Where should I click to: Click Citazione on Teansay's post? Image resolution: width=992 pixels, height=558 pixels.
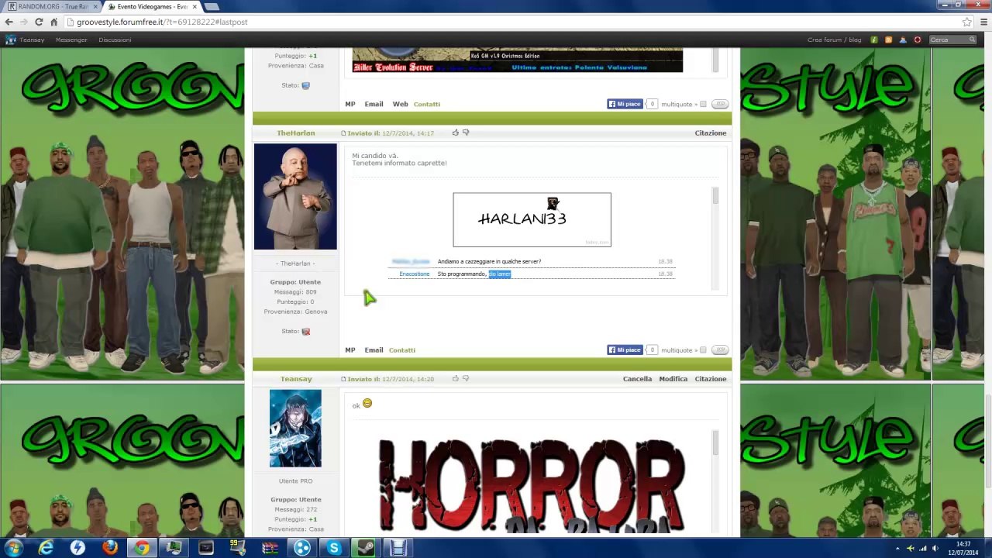click(x=710, y=379)
